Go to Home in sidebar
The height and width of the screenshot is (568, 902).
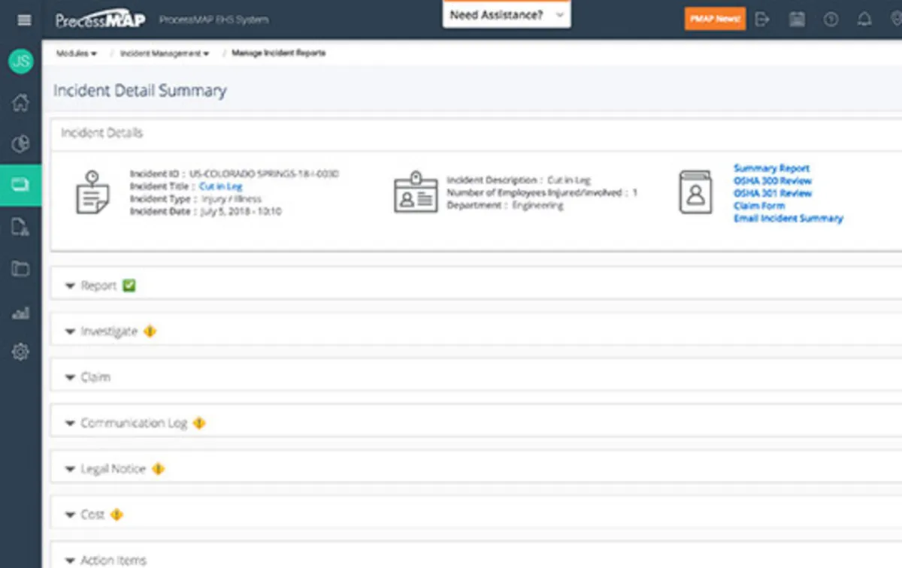pos(20,103)
